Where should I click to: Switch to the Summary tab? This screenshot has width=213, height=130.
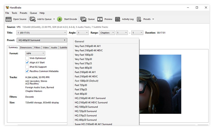[13, 47]
